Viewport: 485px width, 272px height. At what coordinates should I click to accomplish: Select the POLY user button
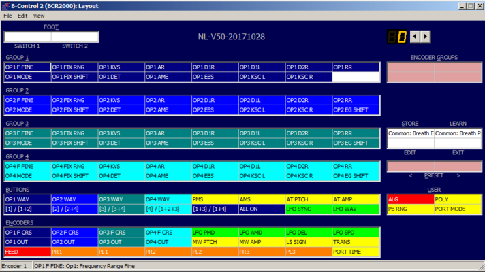tap(458, 199)
